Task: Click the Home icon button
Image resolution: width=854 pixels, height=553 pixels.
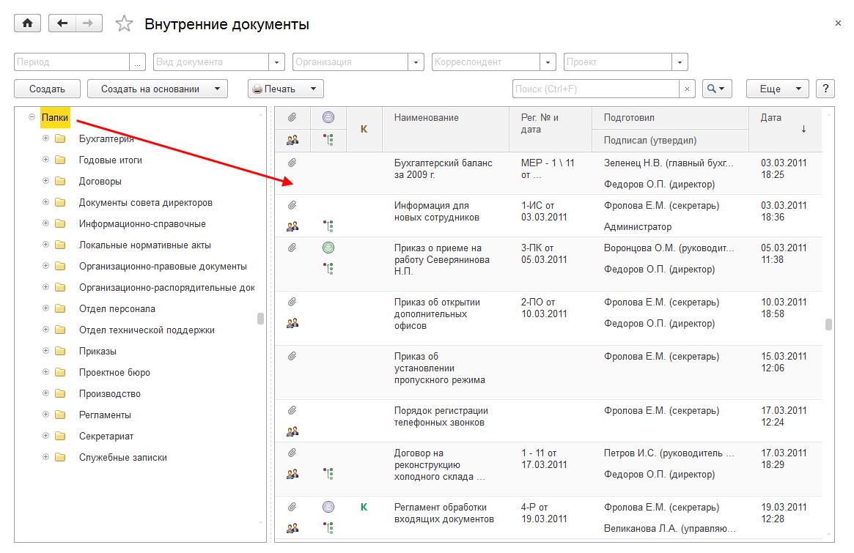Action: [28, 23]
